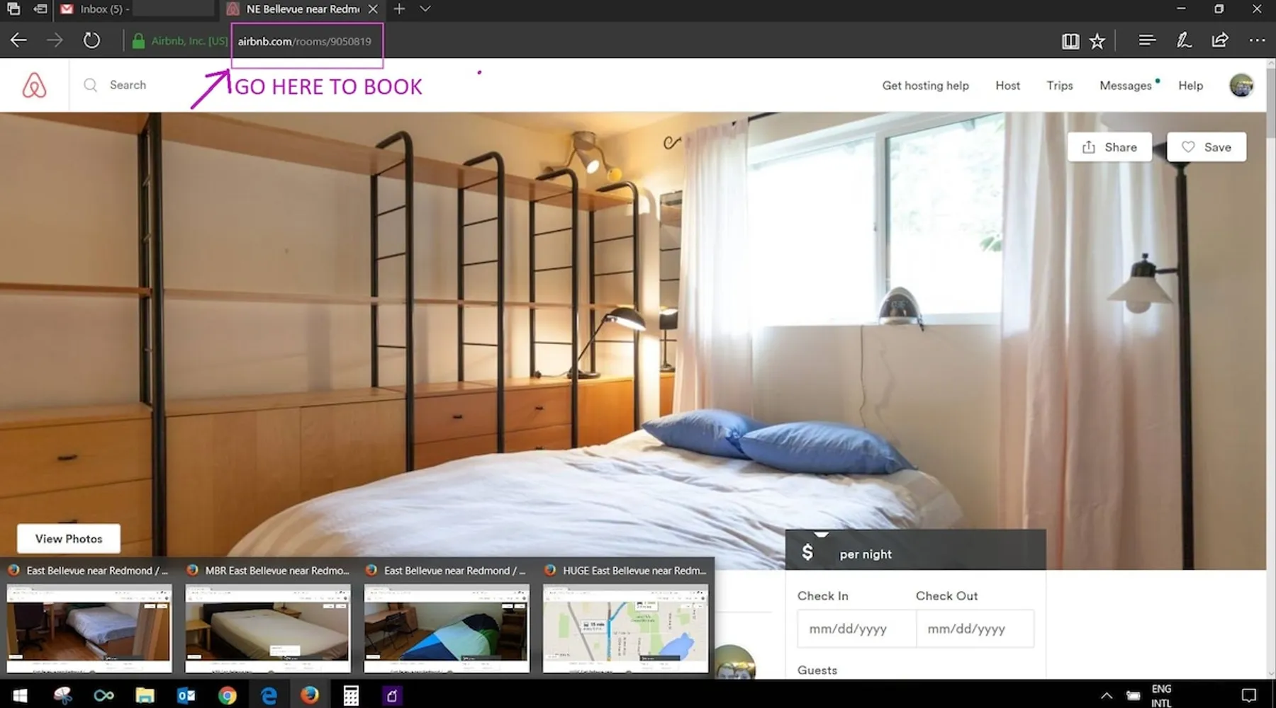Open the Edge reading view icon
The image size is (1276, 708).
1070,41
